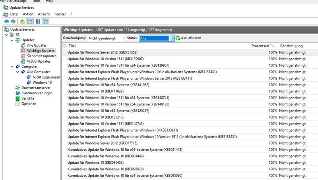Open the ? help menu
Image resolution: width=318 pixels, height=180 pixels.
(x=71, y=14)
